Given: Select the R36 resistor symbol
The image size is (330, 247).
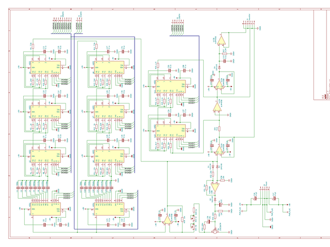Looking at the screenshot, I should [222, 180].
